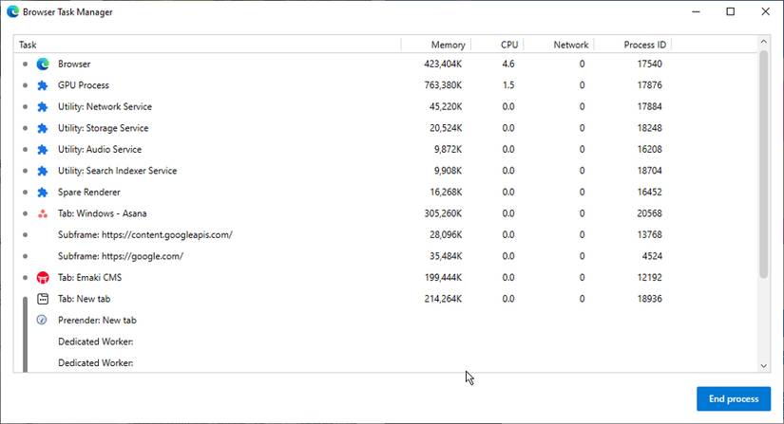Screen dimensions: 784x424
Task: Click the red Emaki CMS tab icon
Action: pos(42,278)
